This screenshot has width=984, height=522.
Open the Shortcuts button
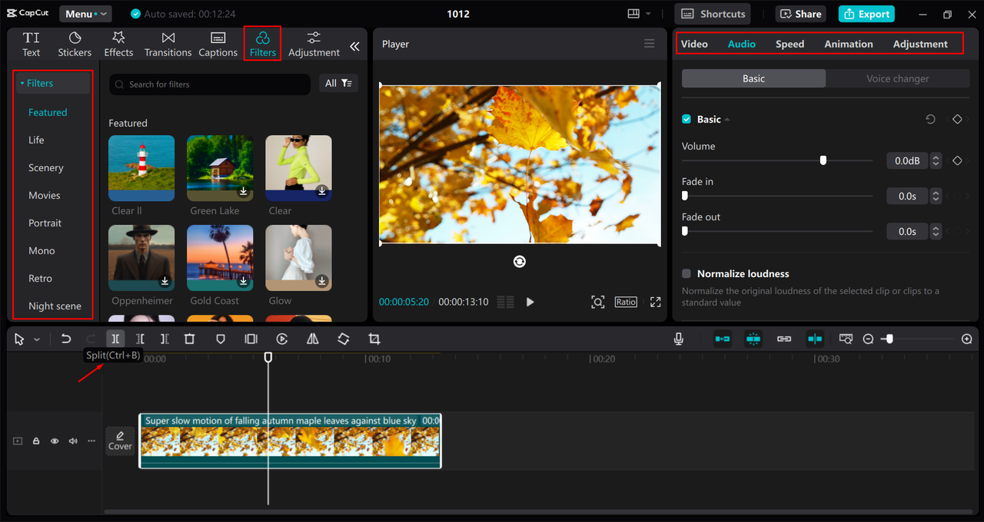pos(713,14)
